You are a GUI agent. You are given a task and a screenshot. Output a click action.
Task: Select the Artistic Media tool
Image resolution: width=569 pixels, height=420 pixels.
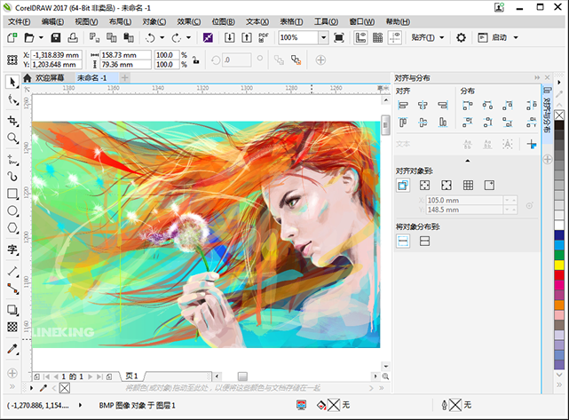tap(12, 177)
